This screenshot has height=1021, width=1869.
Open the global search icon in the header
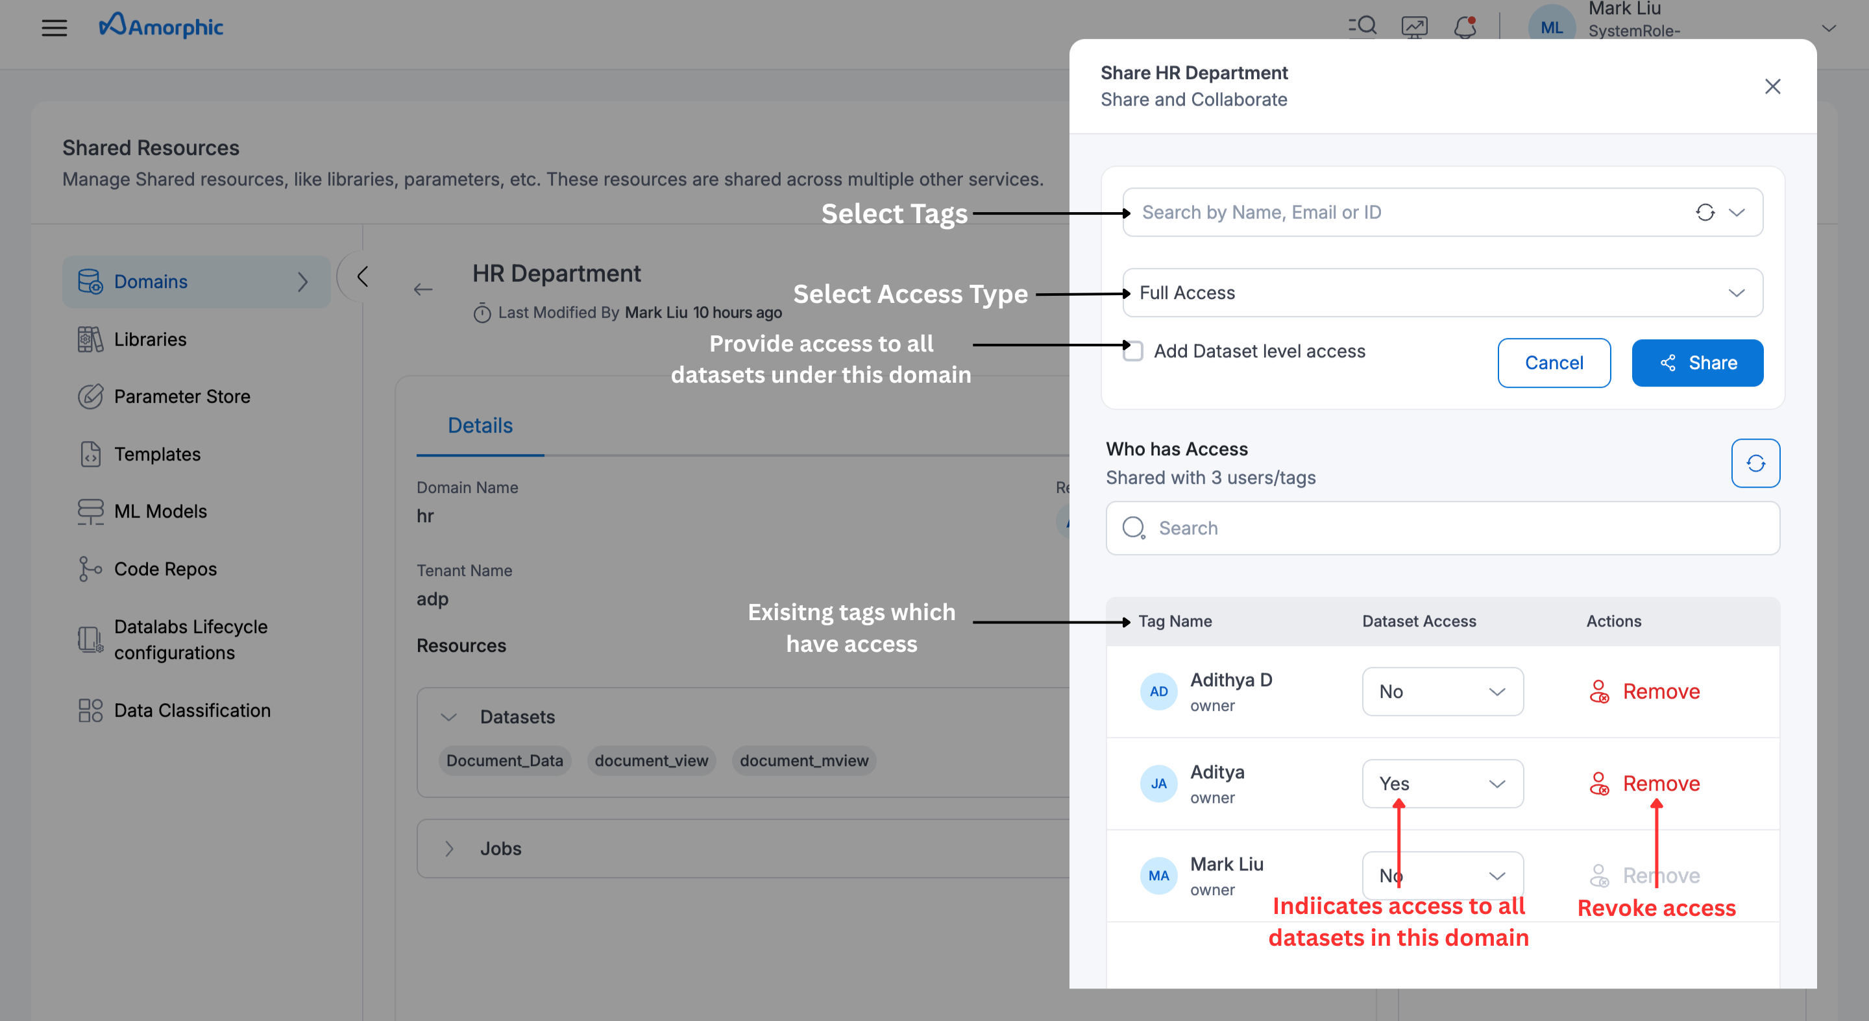click(1362, 26)
